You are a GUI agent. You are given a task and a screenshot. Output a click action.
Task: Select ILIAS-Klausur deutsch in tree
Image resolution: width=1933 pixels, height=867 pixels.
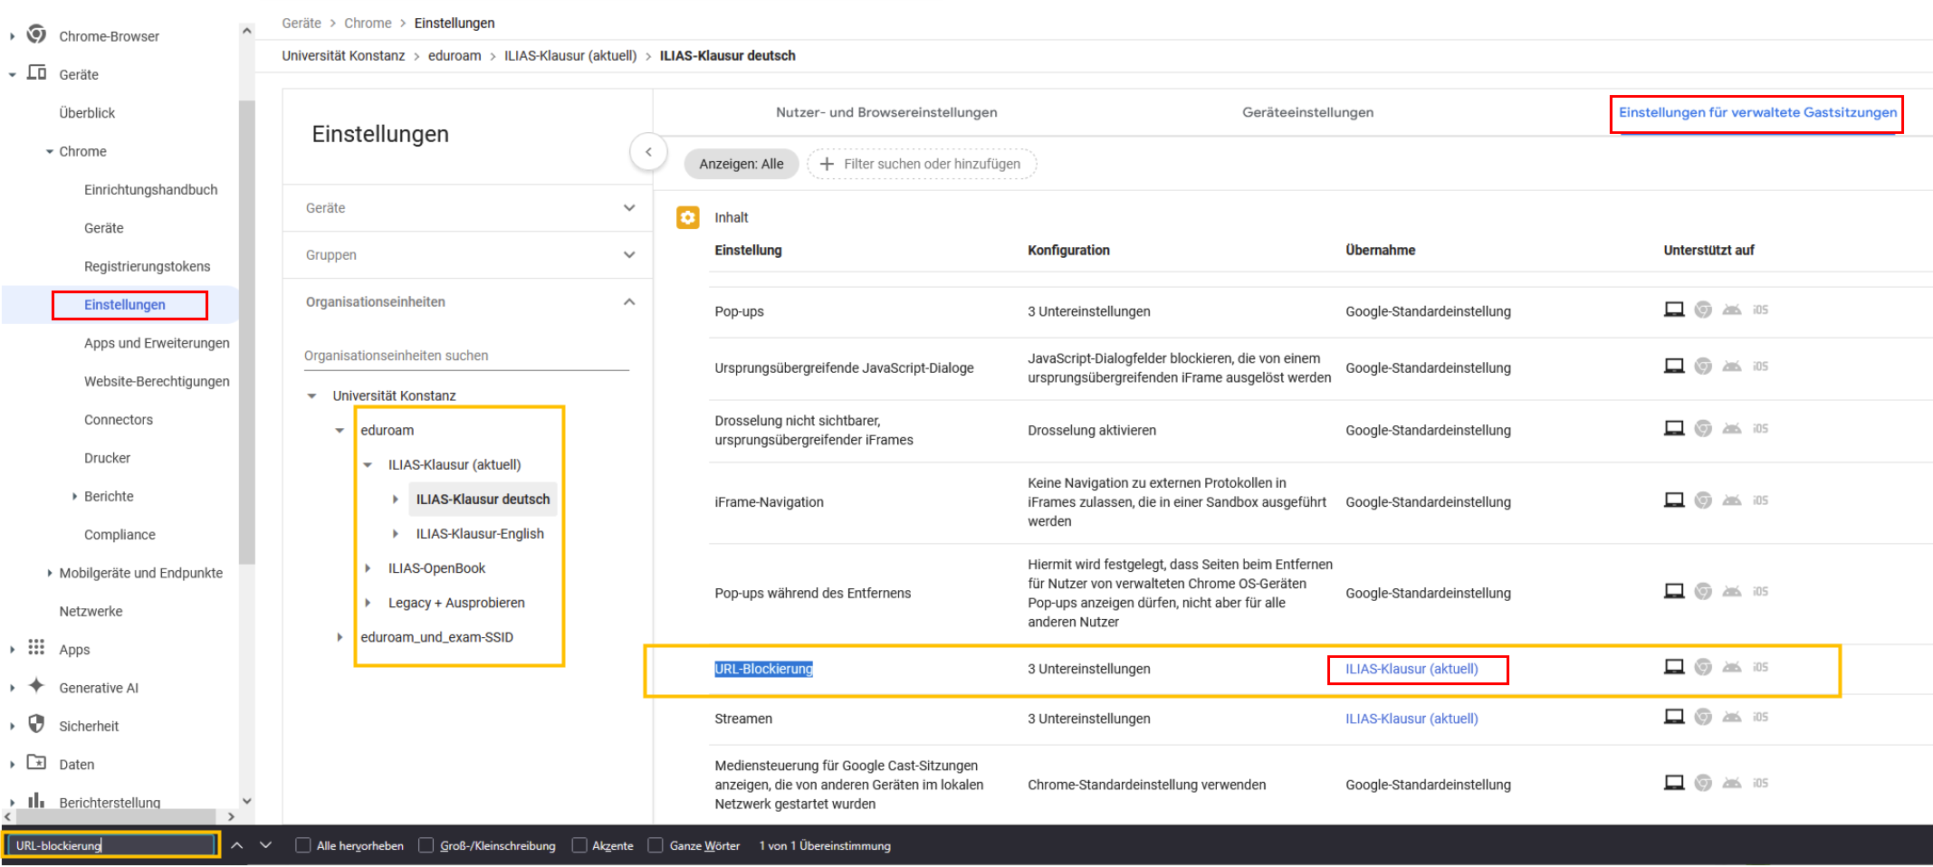(483, 500)
